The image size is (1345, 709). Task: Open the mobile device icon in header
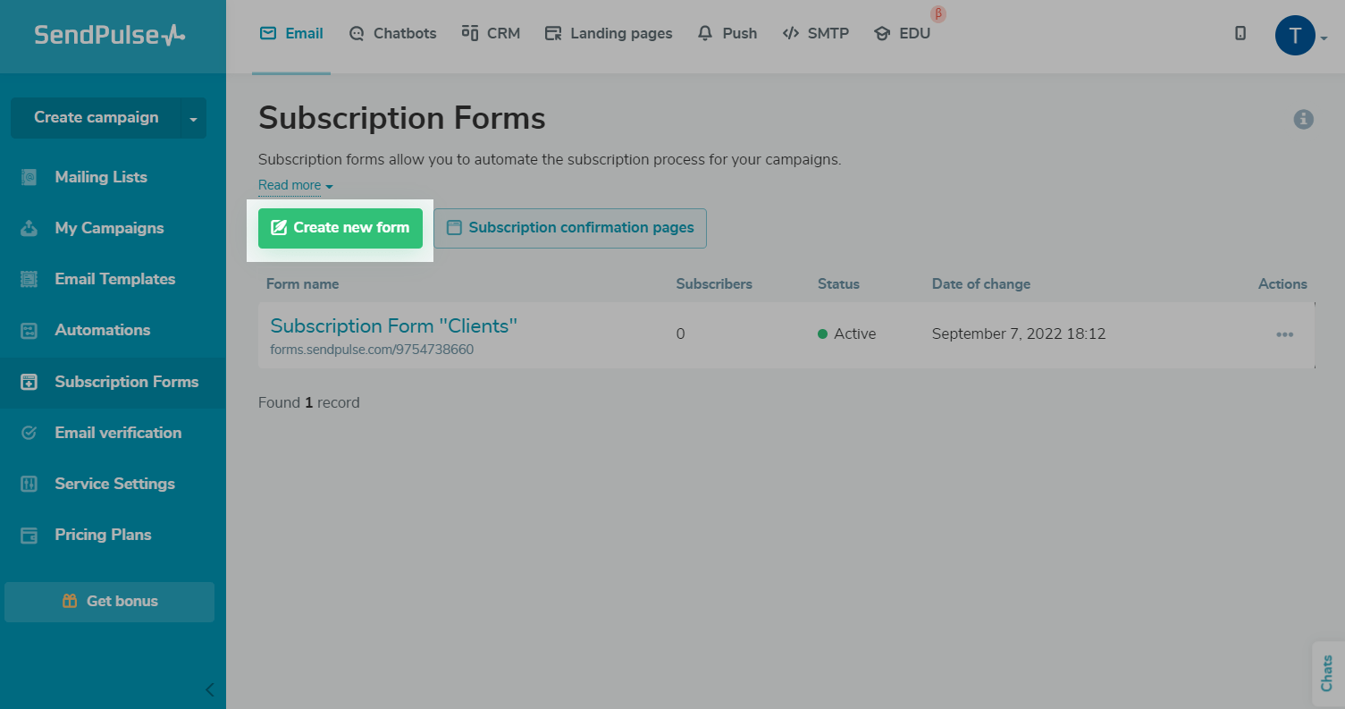(1240, 33)
